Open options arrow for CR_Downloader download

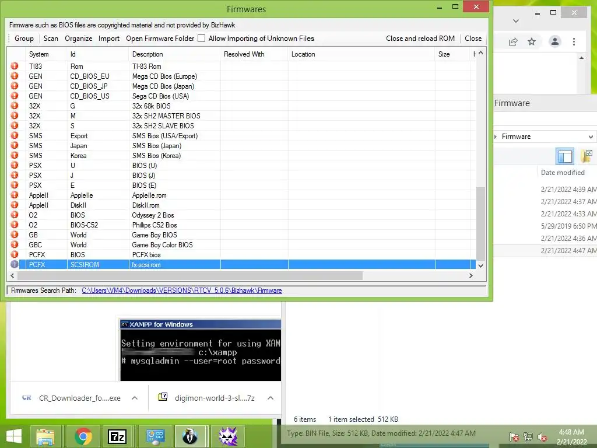point(135,398)
